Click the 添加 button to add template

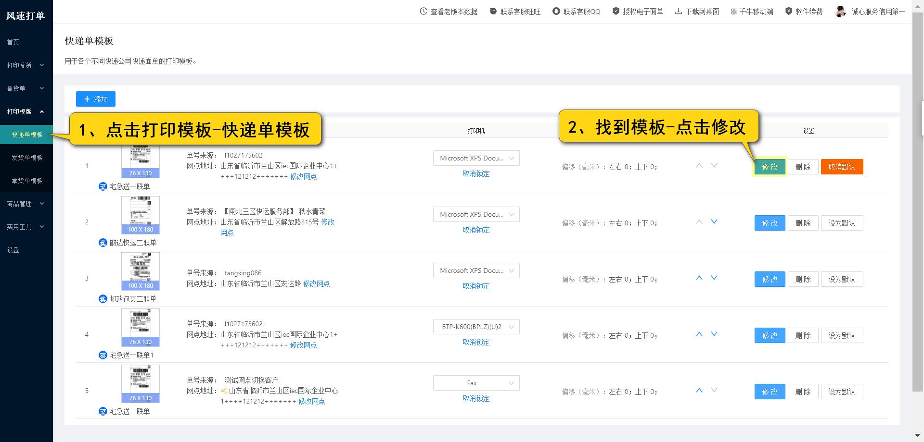95,99
